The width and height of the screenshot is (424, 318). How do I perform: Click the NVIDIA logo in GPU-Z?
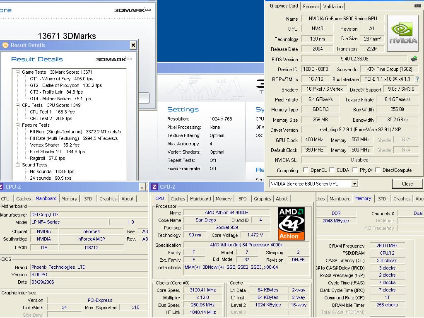pos(403,33)
